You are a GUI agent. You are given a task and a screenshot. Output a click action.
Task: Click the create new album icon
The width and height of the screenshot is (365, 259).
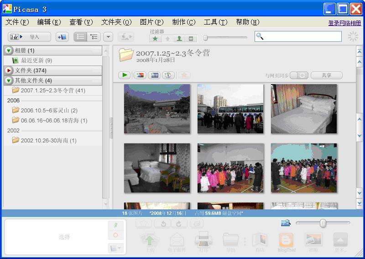[62, 37]
